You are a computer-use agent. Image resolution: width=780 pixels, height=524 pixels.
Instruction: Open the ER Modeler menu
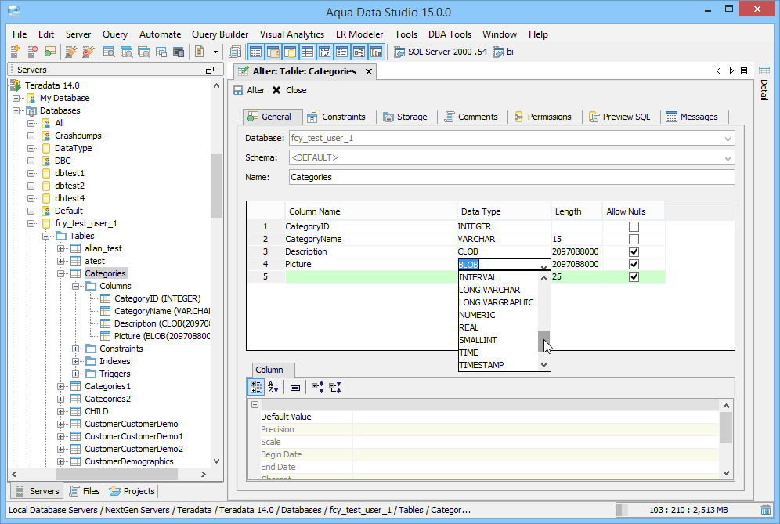point(359,34)
